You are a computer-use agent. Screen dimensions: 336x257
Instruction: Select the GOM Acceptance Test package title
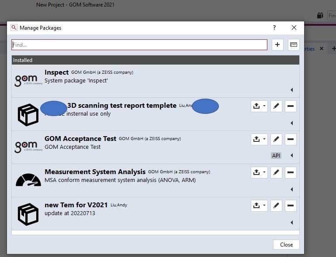coord(80,139)
